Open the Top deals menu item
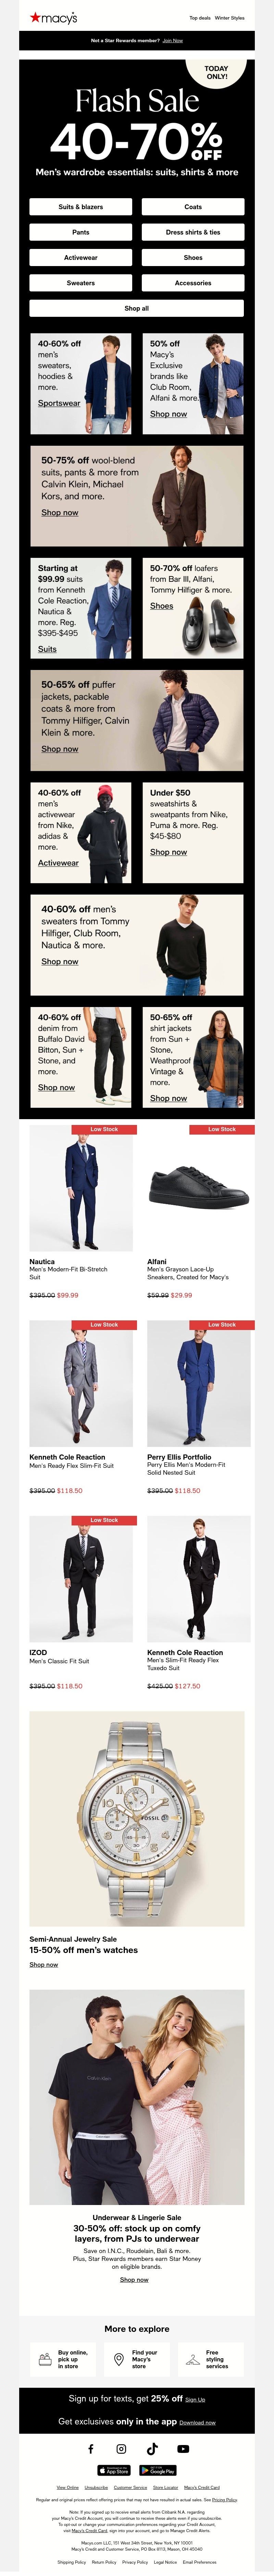Screen dimensions: 274x2576 (200, 18)
